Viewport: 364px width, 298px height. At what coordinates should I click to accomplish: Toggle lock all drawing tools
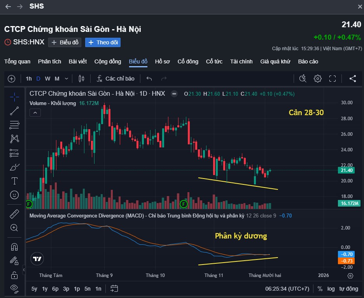click(14, 275)
